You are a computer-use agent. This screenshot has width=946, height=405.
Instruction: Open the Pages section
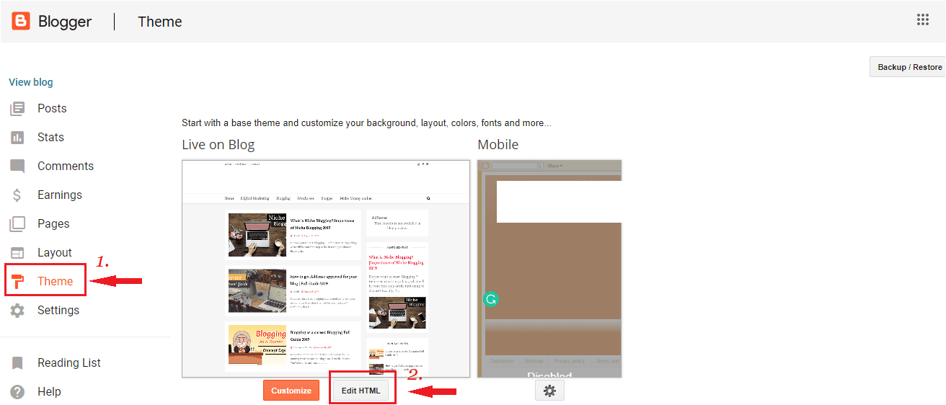point(53,224)
